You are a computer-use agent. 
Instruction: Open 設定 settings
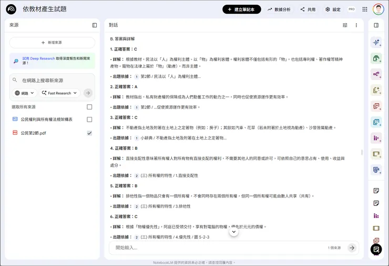pyautogui.click(x=333, y=9)
